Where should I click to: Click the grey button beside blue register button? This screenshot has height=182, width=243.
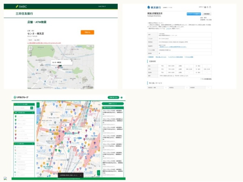pos(207,14)
